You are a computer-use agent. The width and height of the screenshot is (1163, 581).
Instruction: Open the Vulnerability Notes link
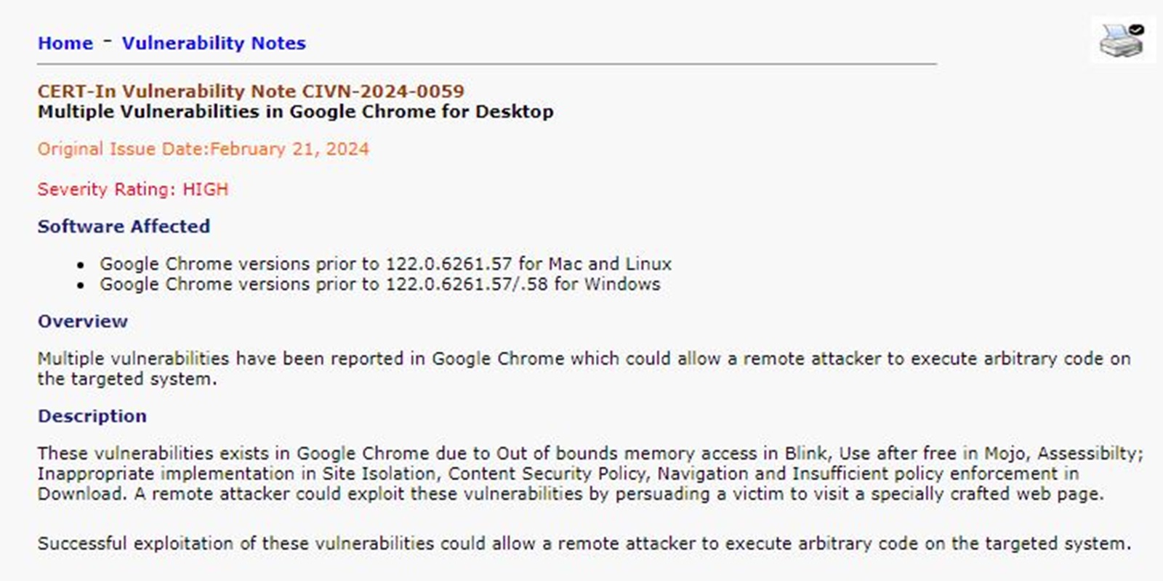[x=213, y=43]
